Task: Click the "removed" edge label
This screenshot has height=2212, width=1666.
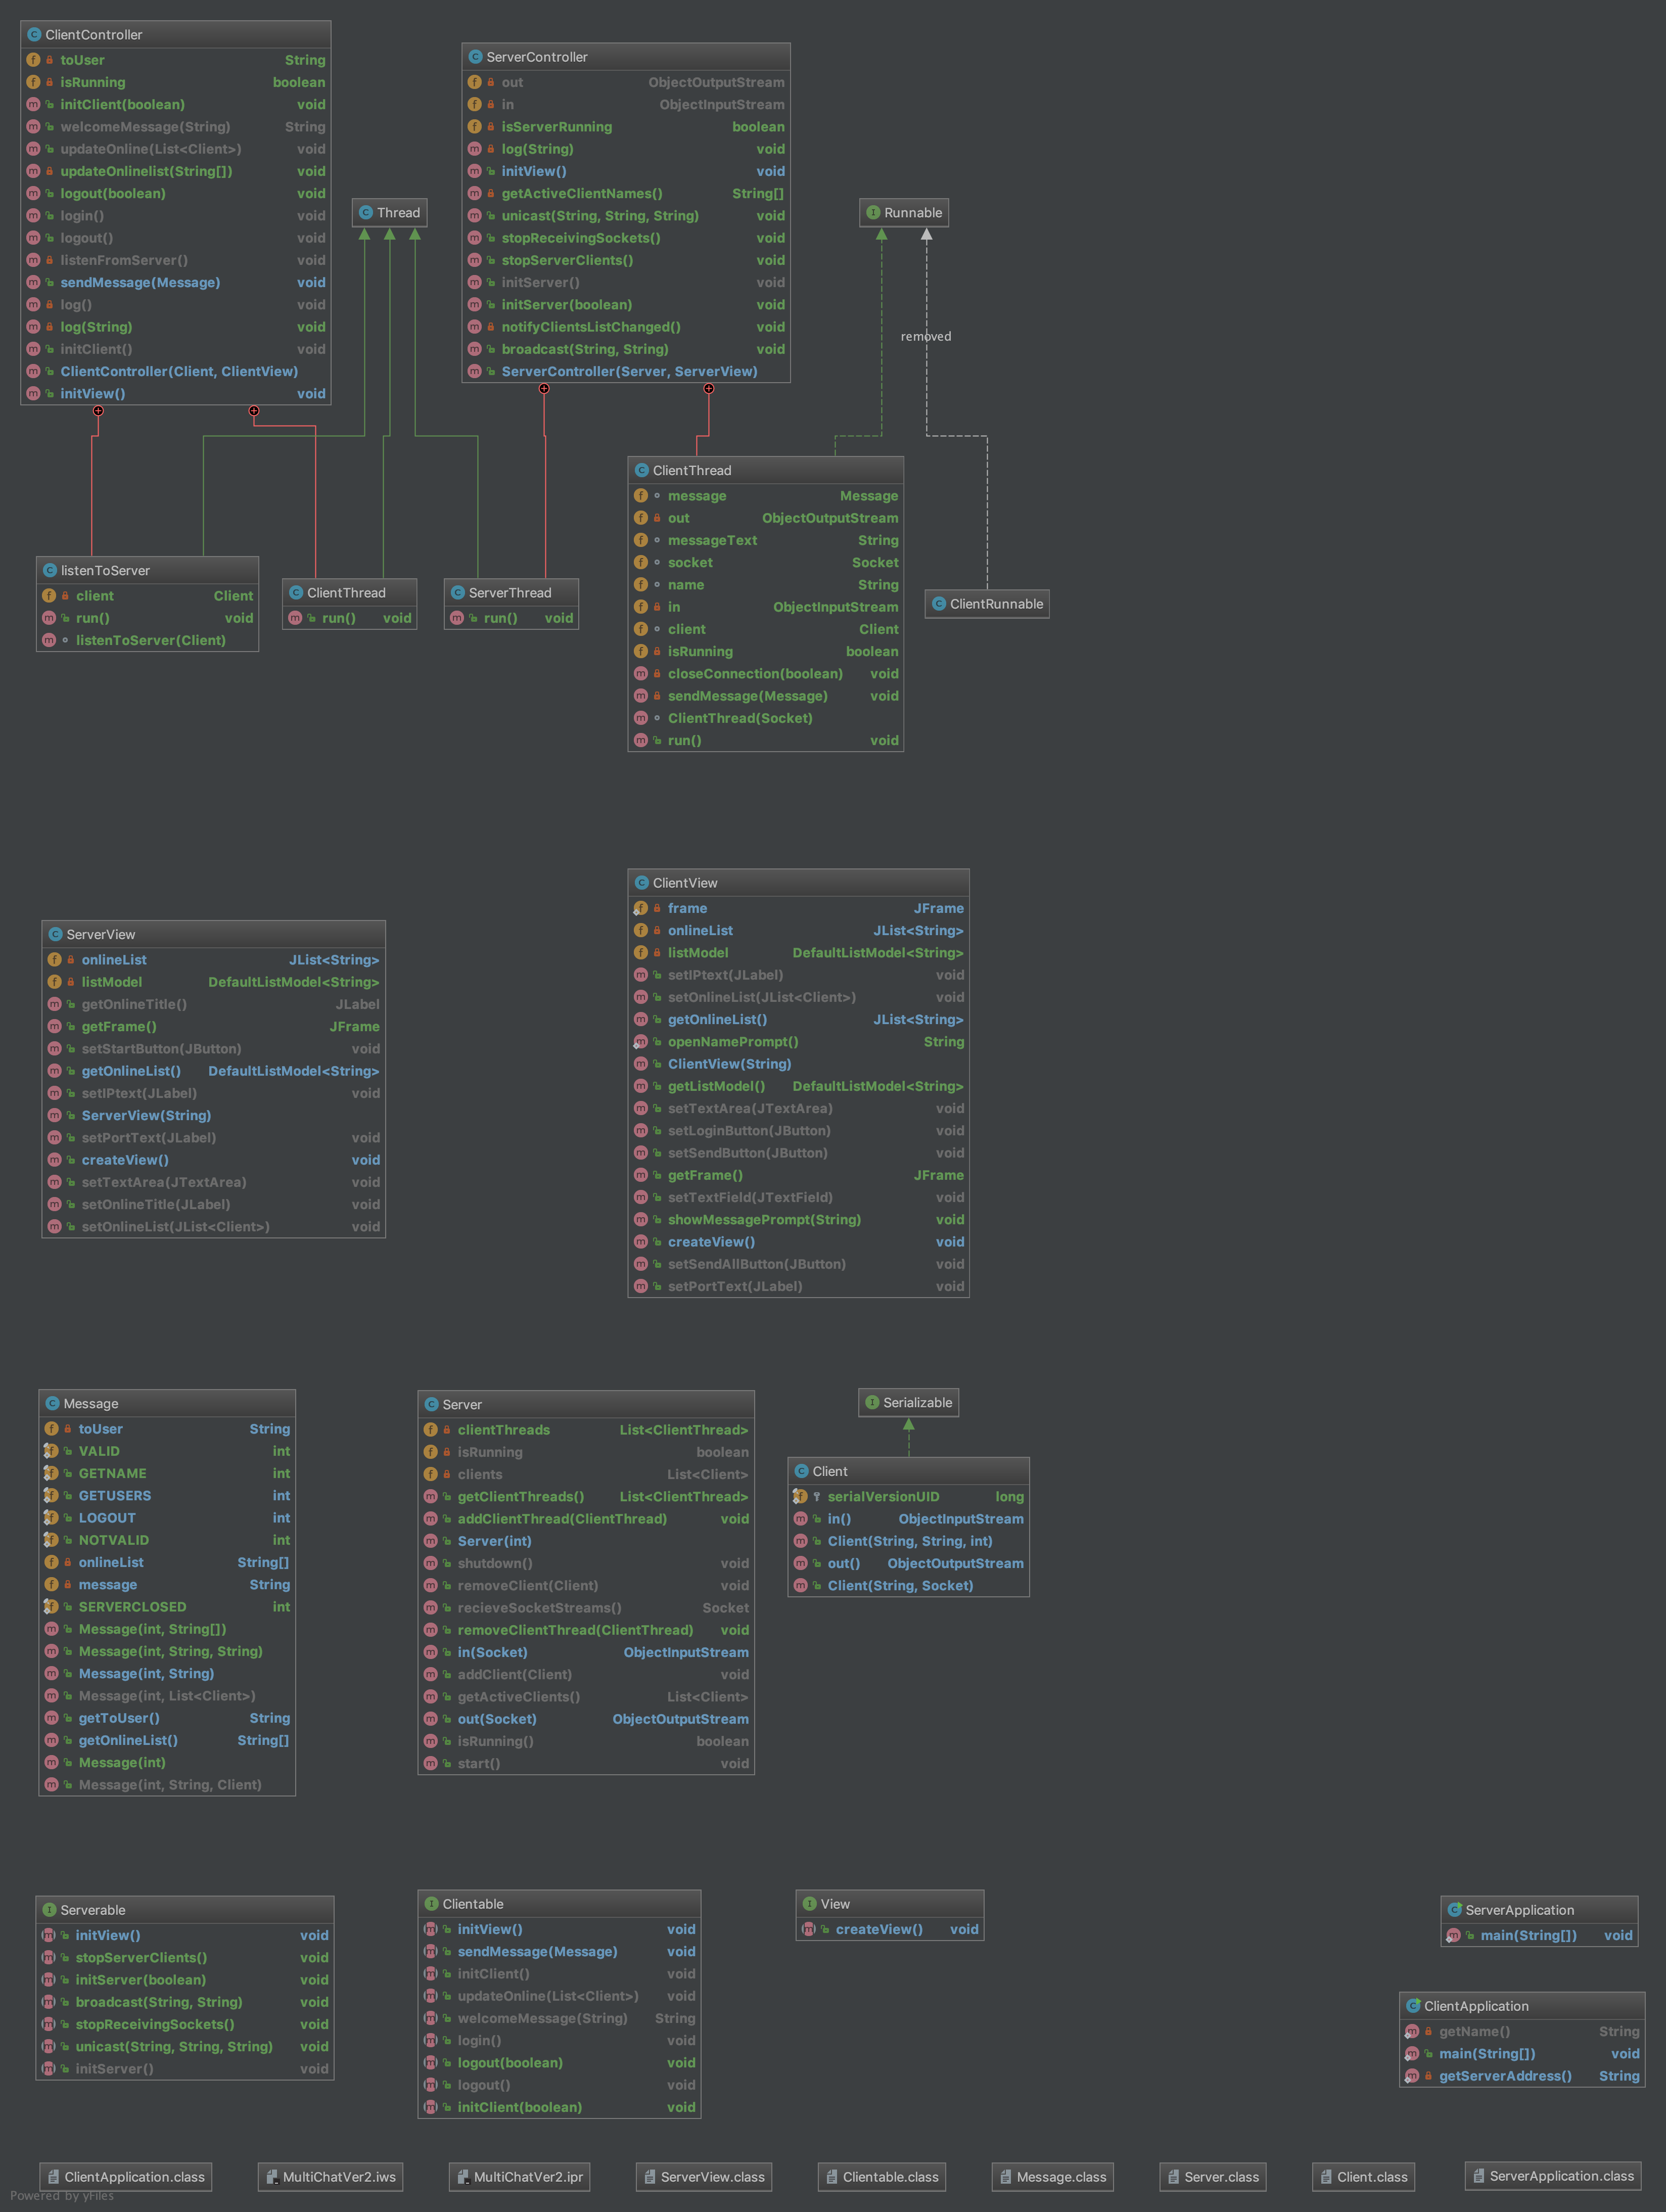Action: 926,337
